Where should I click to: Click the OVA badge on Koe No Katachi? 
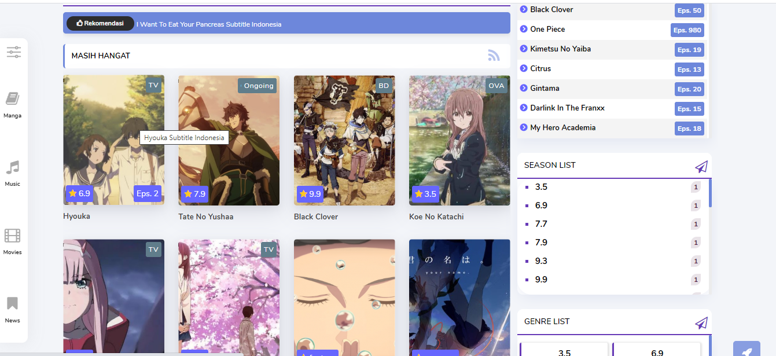coord(497,86)
